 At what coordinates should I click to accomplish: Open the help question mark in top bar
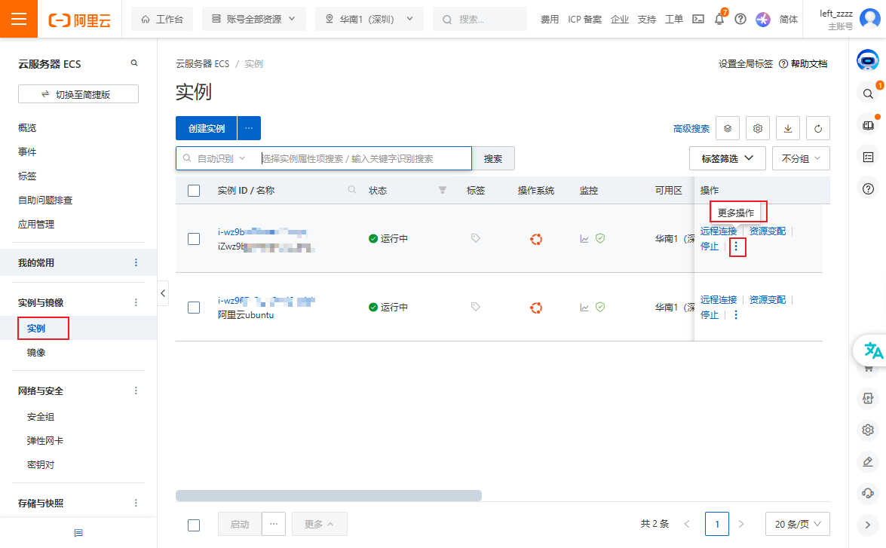[x=740, y=19]
